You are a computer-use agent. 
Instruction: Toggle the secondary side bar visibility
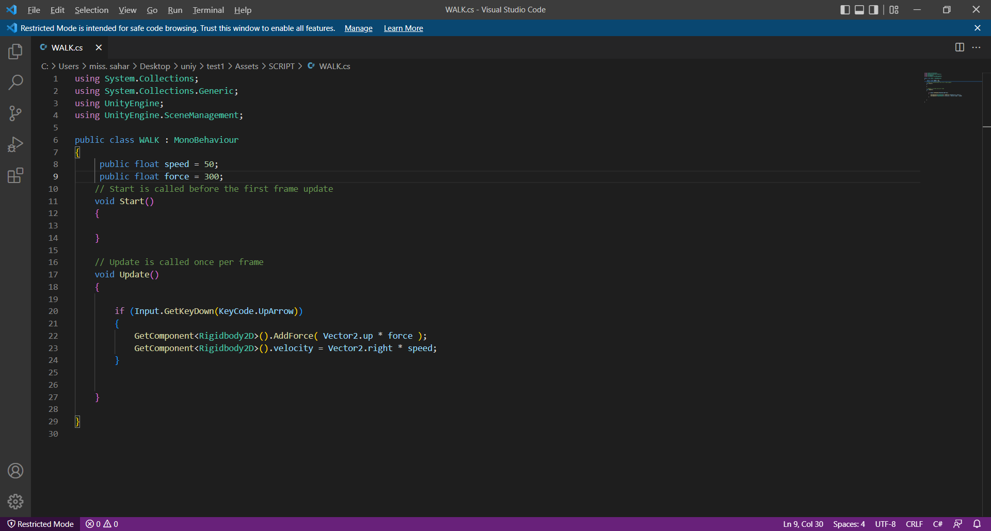(873, 9)
